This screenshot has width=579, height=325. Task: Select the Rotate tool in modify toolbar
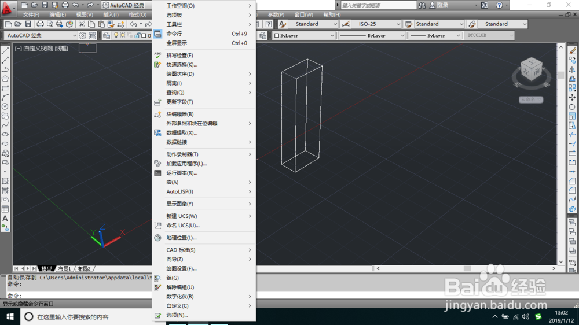tap(572, 106)
